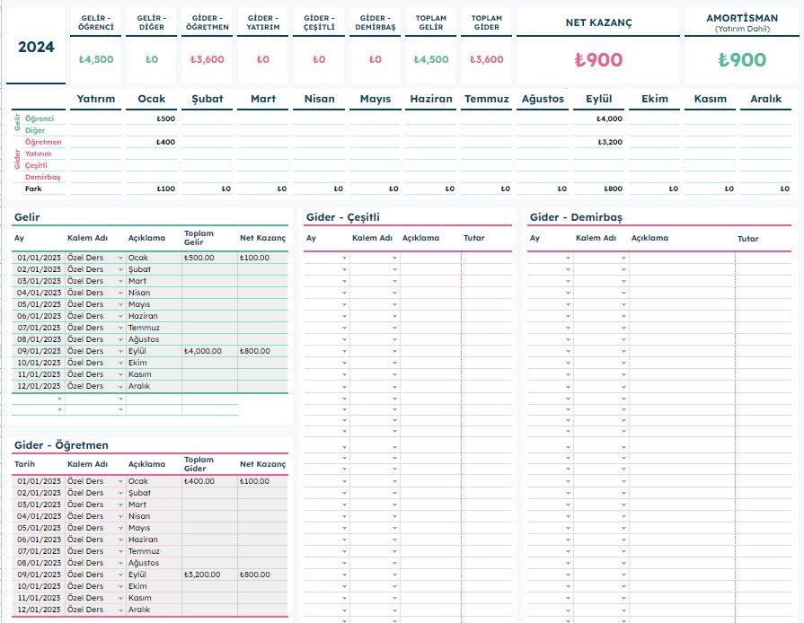This screenshot has width=804, height=623.
Task: Expand first Ay dropdown in Gider - Demirbaş table
Action: click(568, 258)
